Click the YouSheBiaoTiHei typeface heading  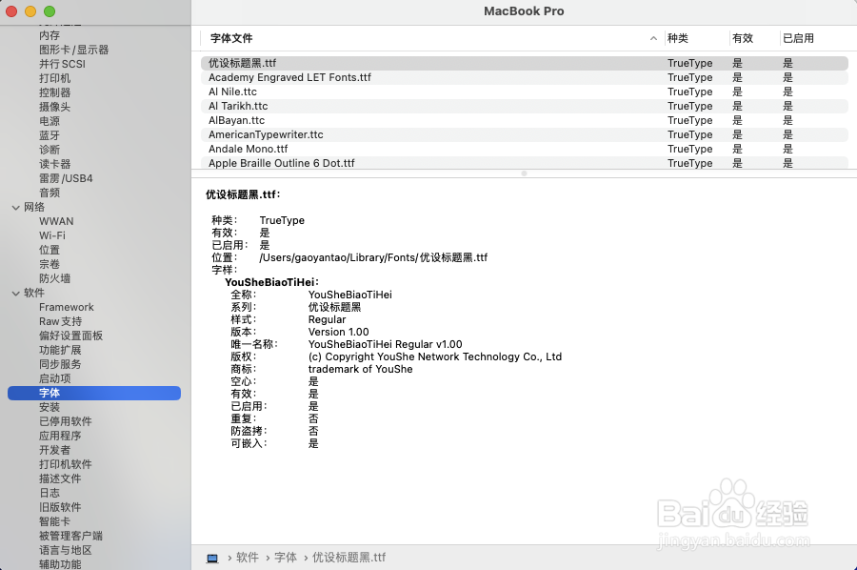[x=271, y=282]
